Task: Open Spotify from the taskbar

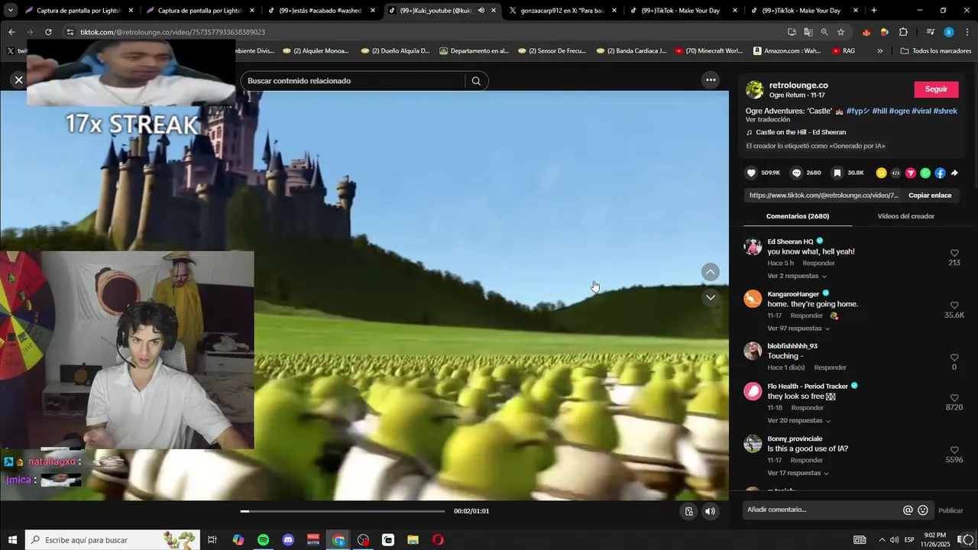Action: (x=263, y=540)
